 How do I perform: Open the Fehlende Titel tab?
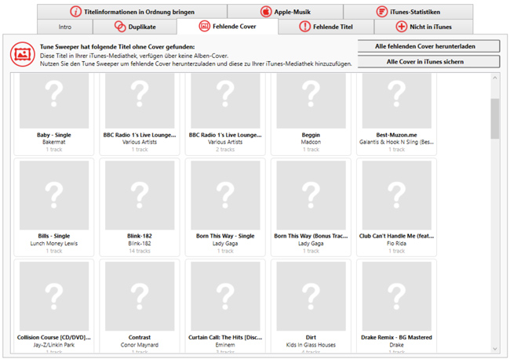[x=326, y=27]
